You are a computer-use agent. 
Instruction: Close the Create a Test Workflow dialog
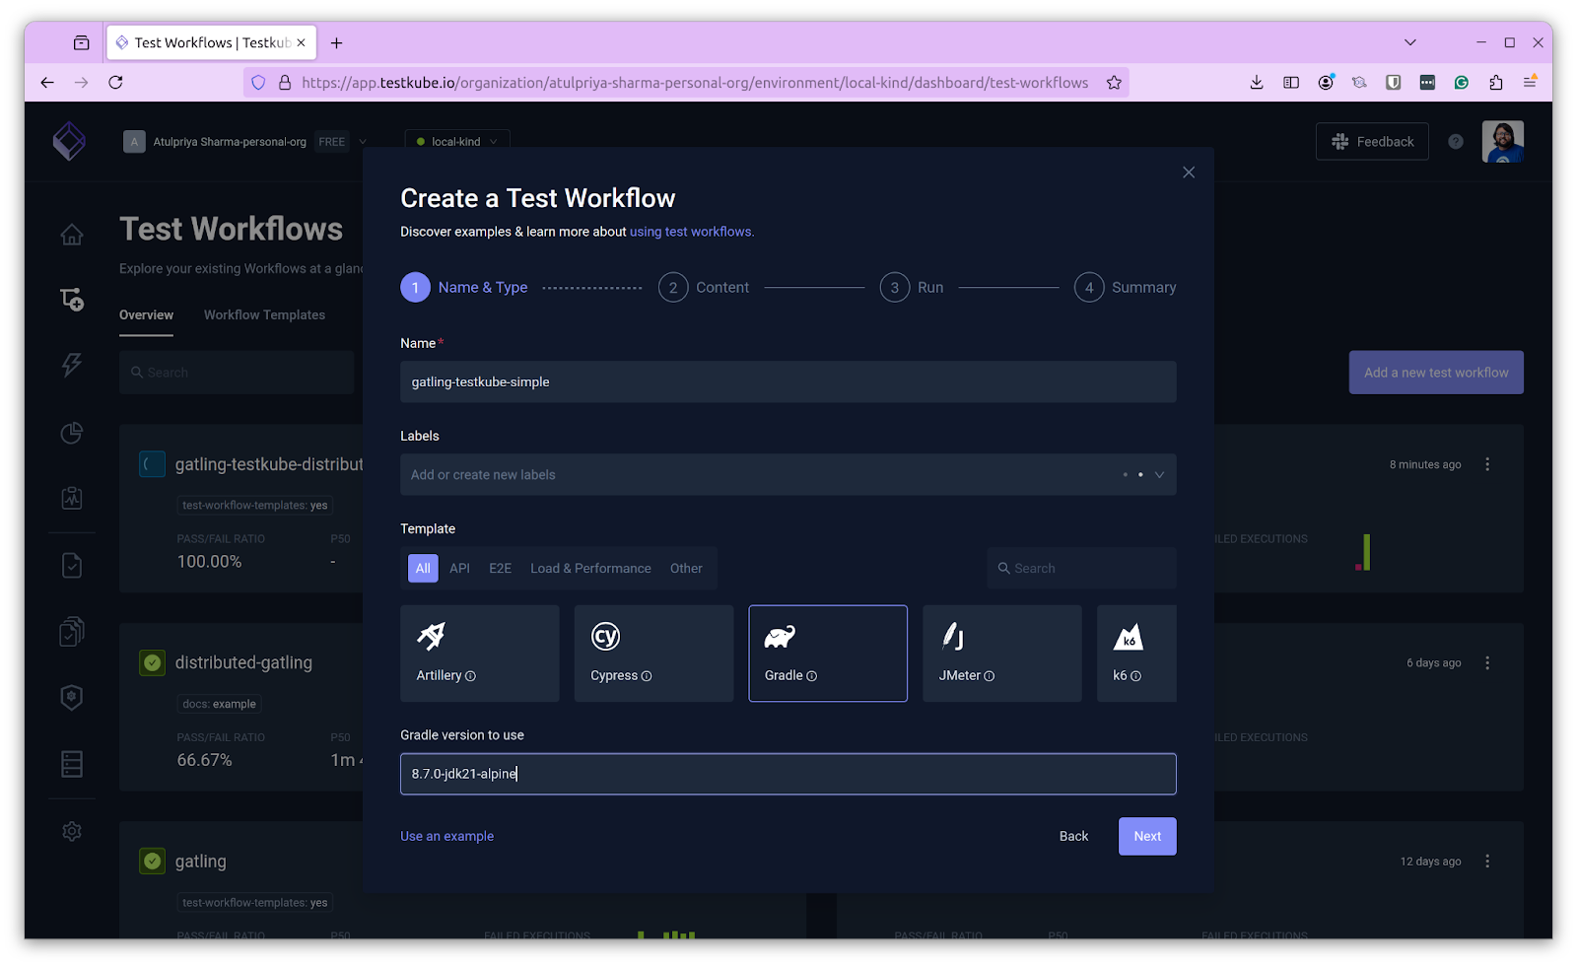coord(1189,172)
